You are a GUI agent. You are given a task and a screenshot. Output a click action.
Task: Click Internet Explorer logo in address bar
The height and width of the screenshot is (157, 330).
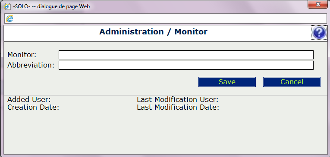9,18
